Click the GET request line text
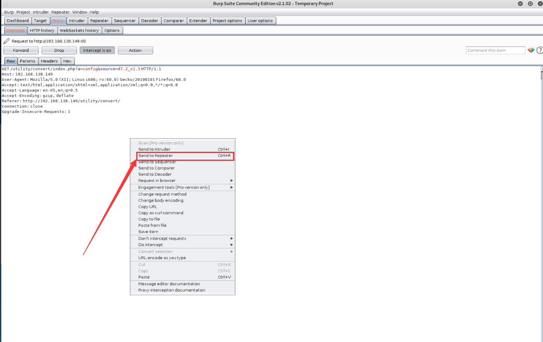This screenshot has width=543, height=342. click(x=81, y=69)
